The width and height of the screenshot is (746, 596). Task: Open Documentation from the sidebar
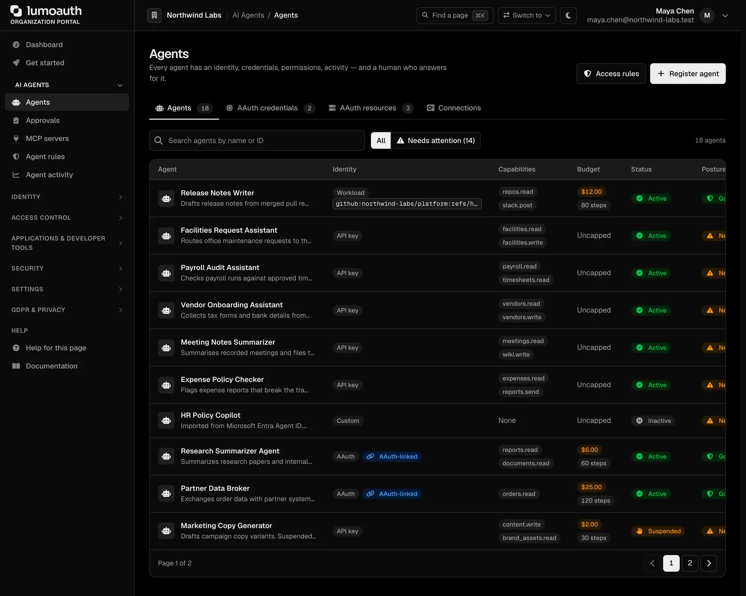tap(67, 366)
